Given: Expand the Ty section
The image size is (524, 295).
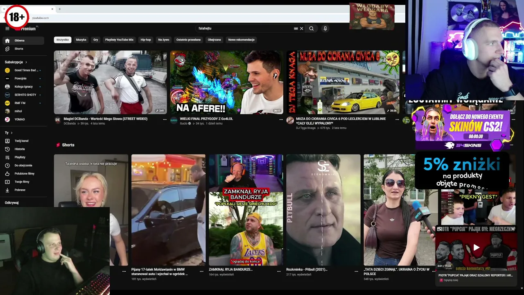Looking at the screenshot, I should click(9, 133).
